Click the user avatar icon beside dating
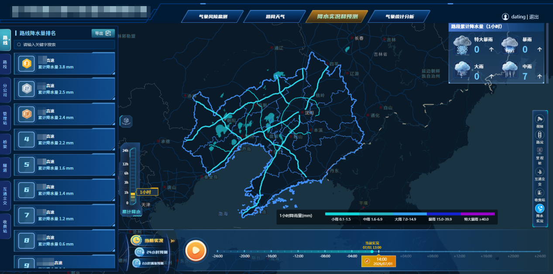 505,17
